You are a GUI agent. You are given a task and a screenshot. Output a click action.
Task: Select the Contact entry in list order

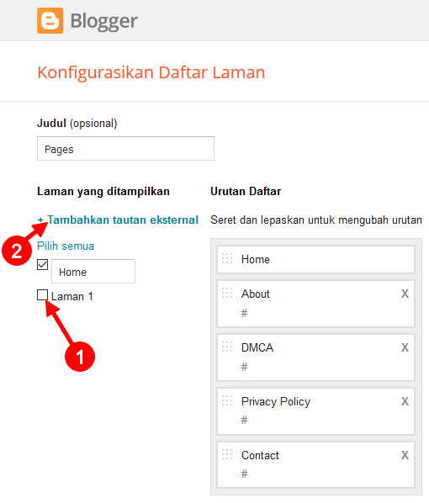click(x=315, y=465)
